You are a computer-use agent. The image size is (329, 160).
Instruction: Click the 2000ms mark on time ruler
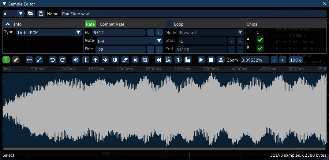[x=125, y=69]
